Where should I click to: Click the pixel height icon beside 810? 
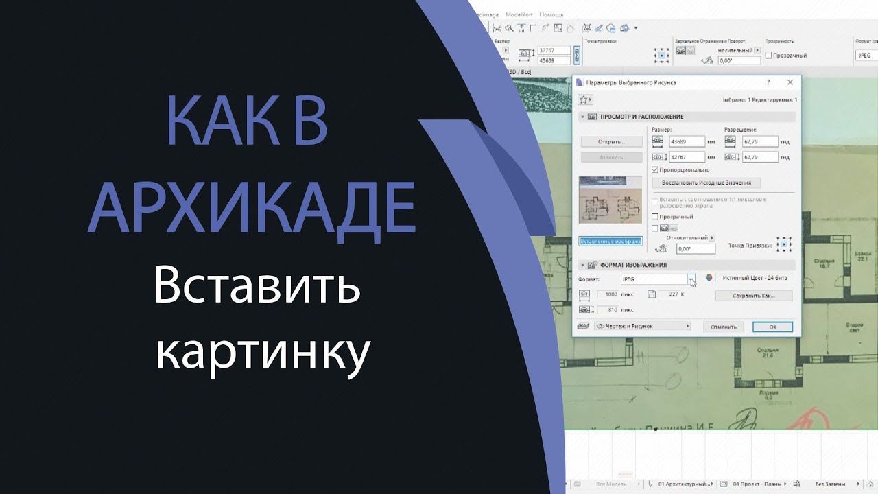coord(585,310)
